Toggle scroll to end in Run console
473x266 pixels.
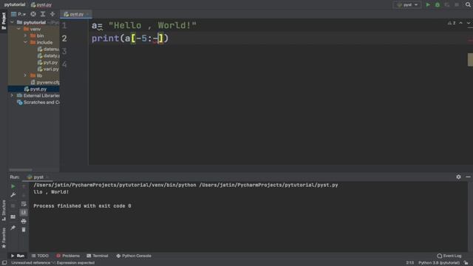coord(24,212)
